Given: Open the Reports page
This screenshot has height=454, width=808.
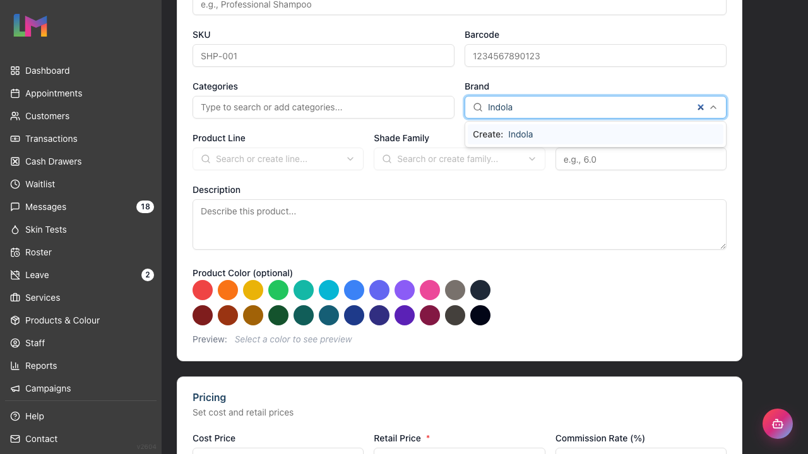Looking at the screenshot, I should tap(81, 366).
